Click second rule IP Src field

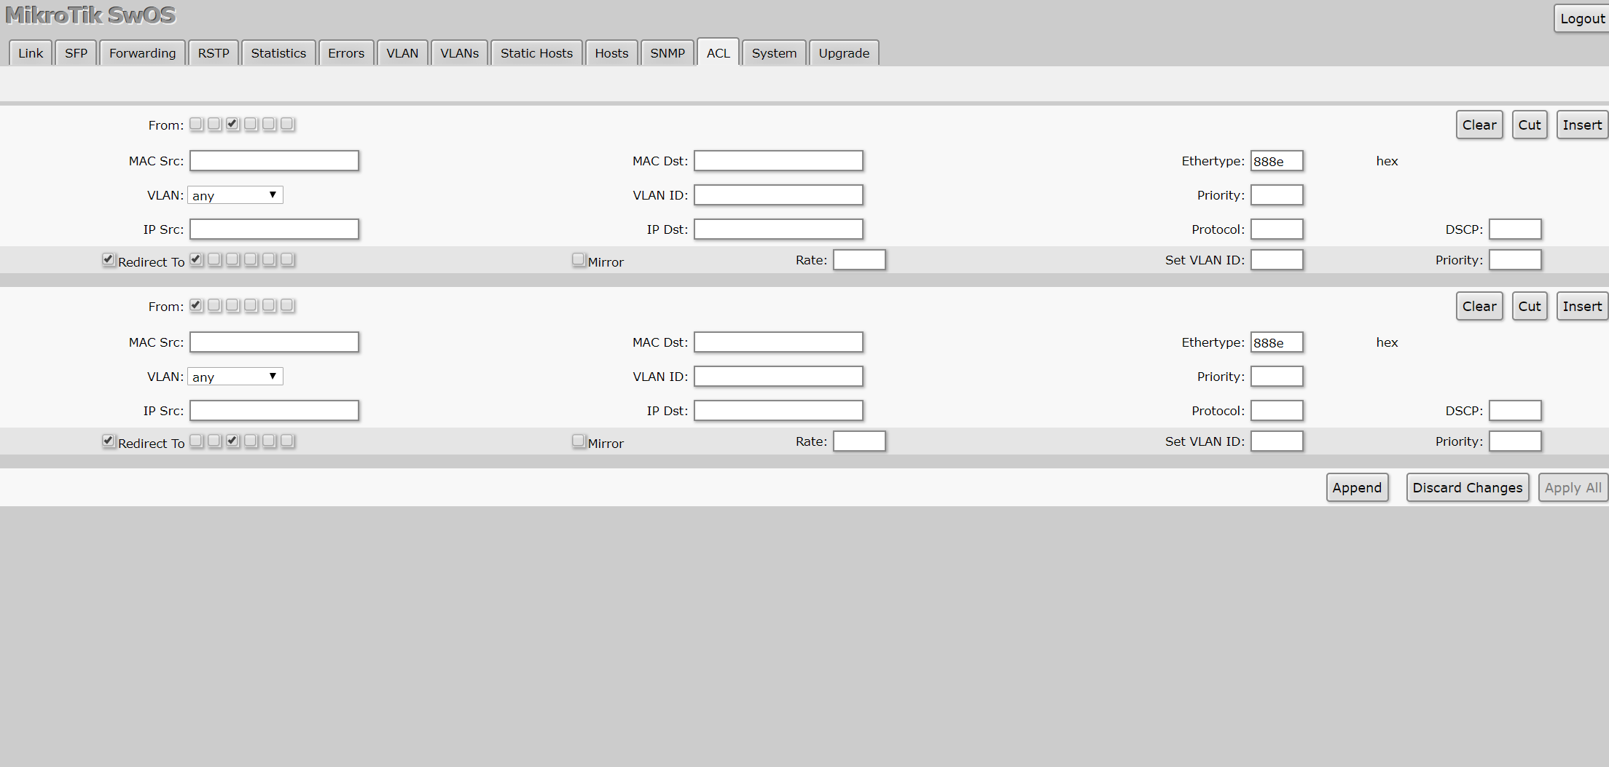point(275,411)
